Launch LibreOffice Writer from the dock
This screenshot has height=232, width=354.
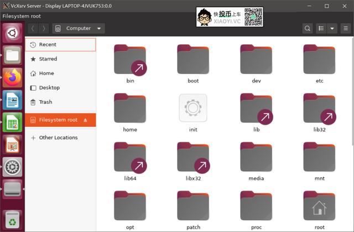(x=12, y=100)
